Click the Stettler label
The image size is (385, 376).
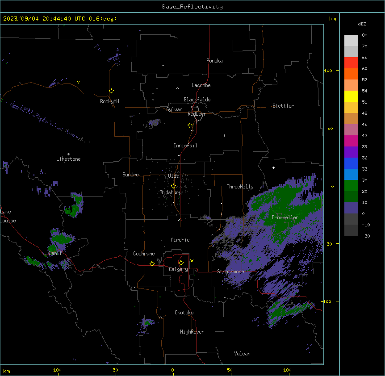tap(283, 106)
